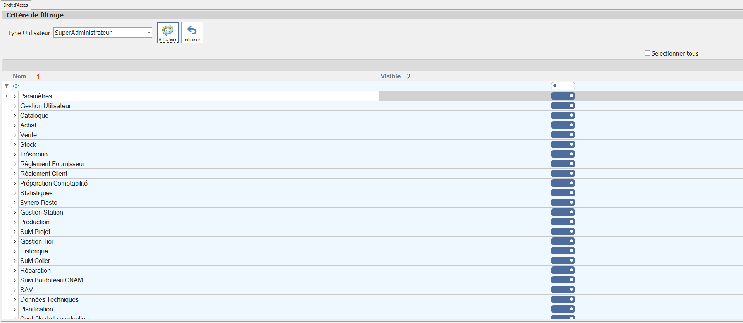This screenshot has width=743, height=323.
Task: Select the Production row
Action: pos(35,222)
